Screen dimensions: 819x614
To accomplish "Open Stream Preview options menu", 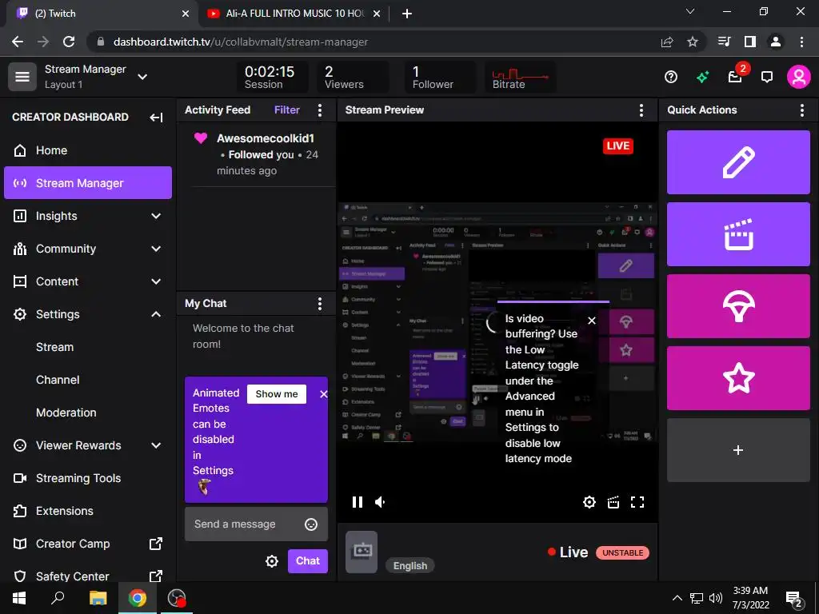I will point(641,110).
